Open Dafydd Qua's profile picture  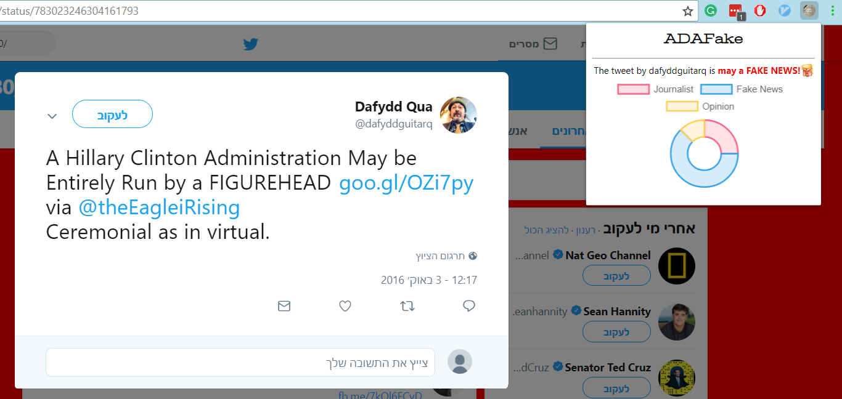[x=459, y=115]
